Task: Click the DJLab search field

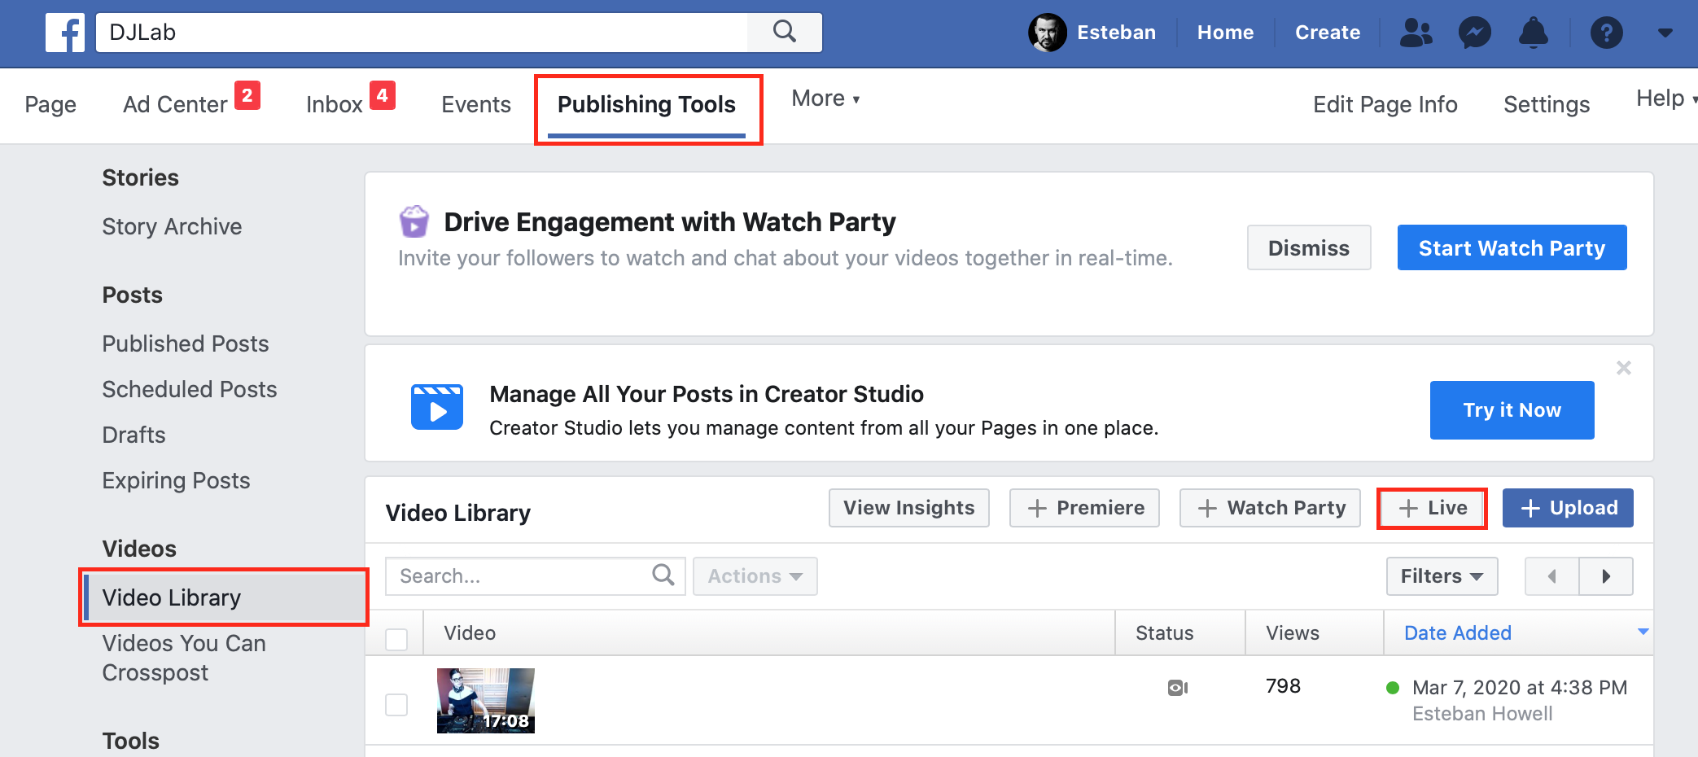Action: 422,33
